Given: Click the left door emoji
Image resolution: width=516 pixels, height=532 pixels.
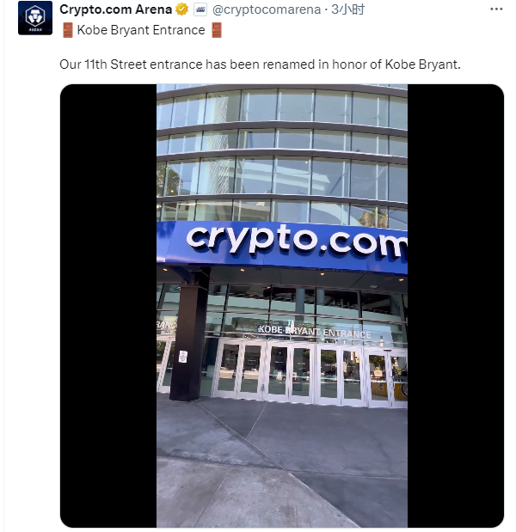Looking at the screenshot, I should tap(68, 30).
